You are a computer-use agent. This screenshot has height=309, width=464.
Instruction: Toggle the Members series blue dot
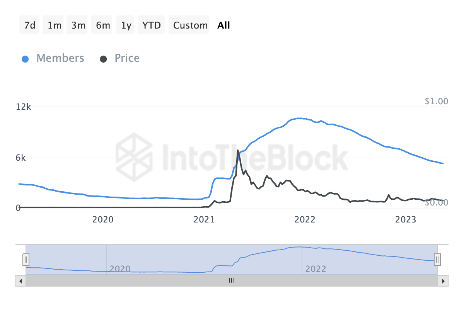click(25, 59)
